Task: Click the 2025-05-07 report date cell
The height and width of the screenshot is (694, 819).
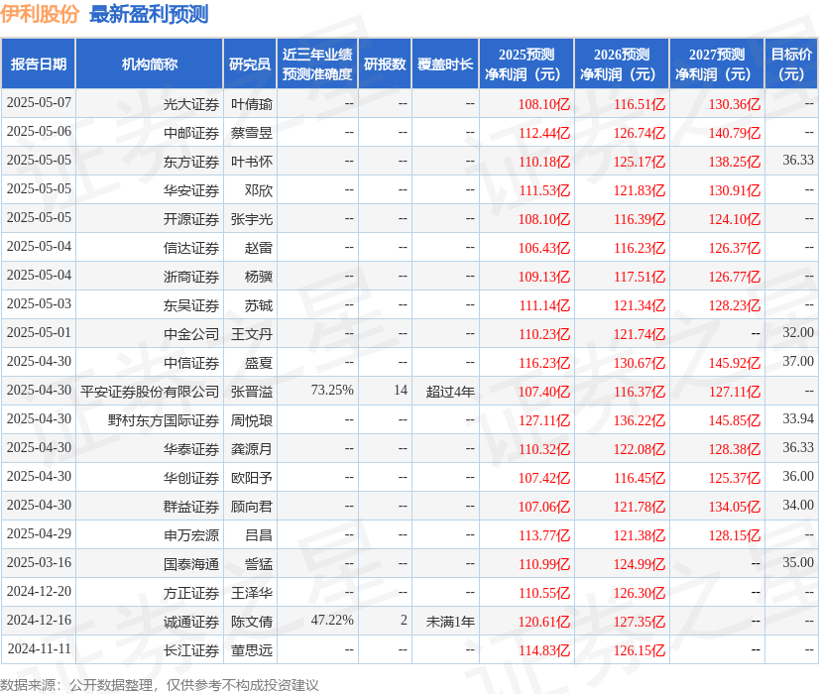Action: point(39,103)
